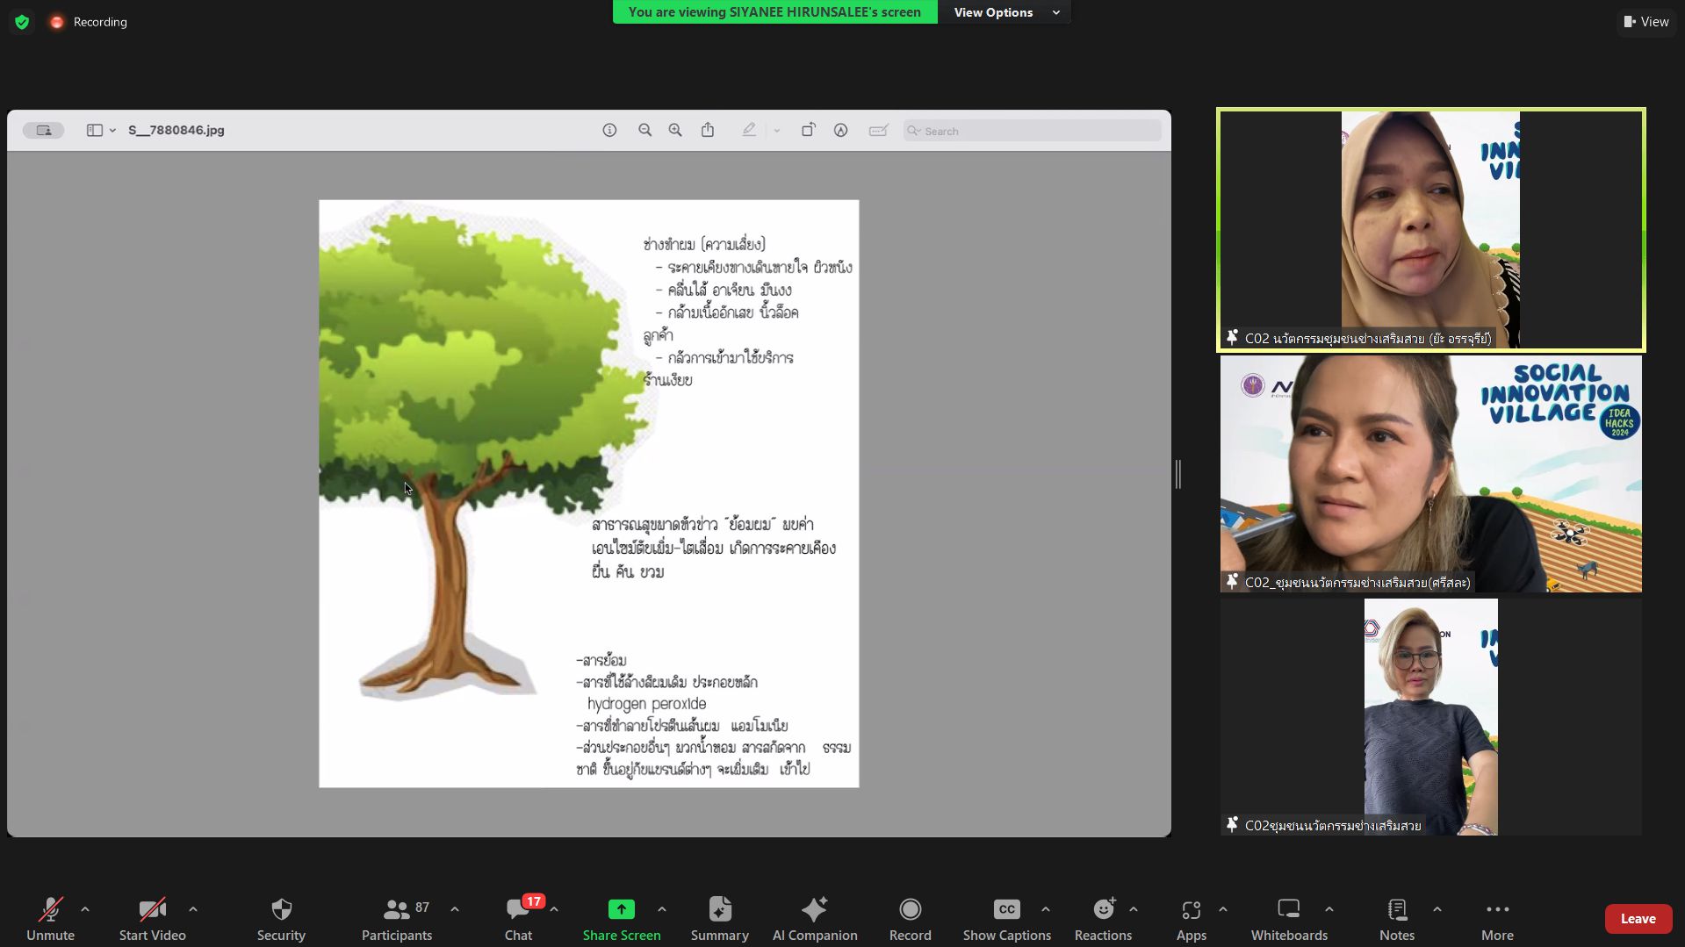Open the Chat panel with 17 unread
The image size is (1685, 947).
pyautogui.click(x=518, y=918)
